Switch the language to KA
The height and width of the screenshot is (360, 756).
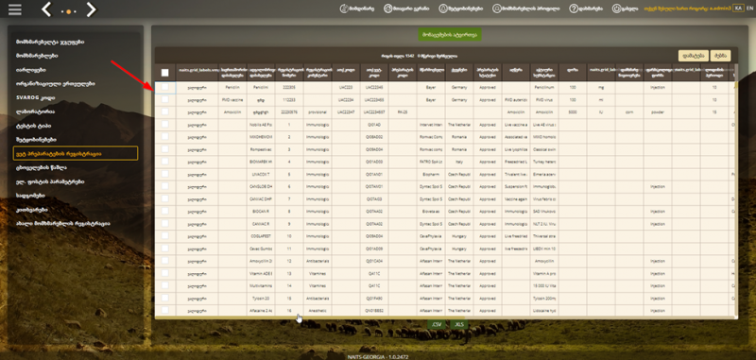click(x=738, y=9)
